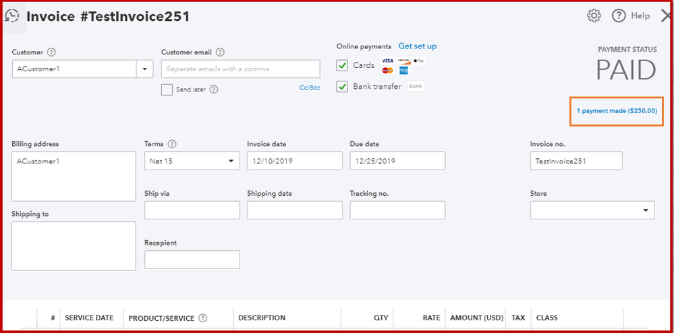The height and width of the screenshot is (333, 674).
Task: Click the BANK transfer icon
Action: 416,86
